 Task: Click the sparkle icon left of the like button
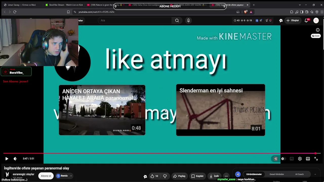point(145,176)
